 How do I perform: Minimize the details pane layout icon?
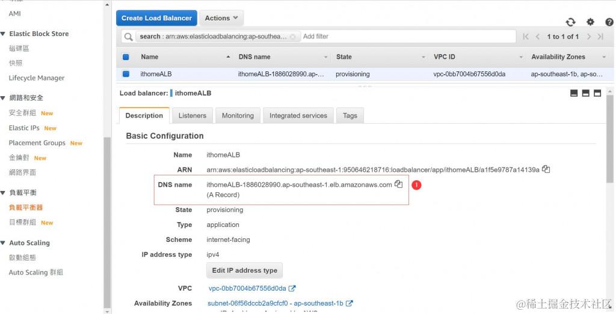574,93
